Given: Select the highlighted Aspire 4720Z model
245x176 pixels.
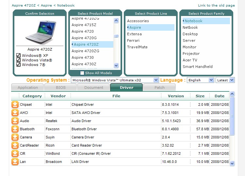Looking at the screenshot, I should [92, 44].
